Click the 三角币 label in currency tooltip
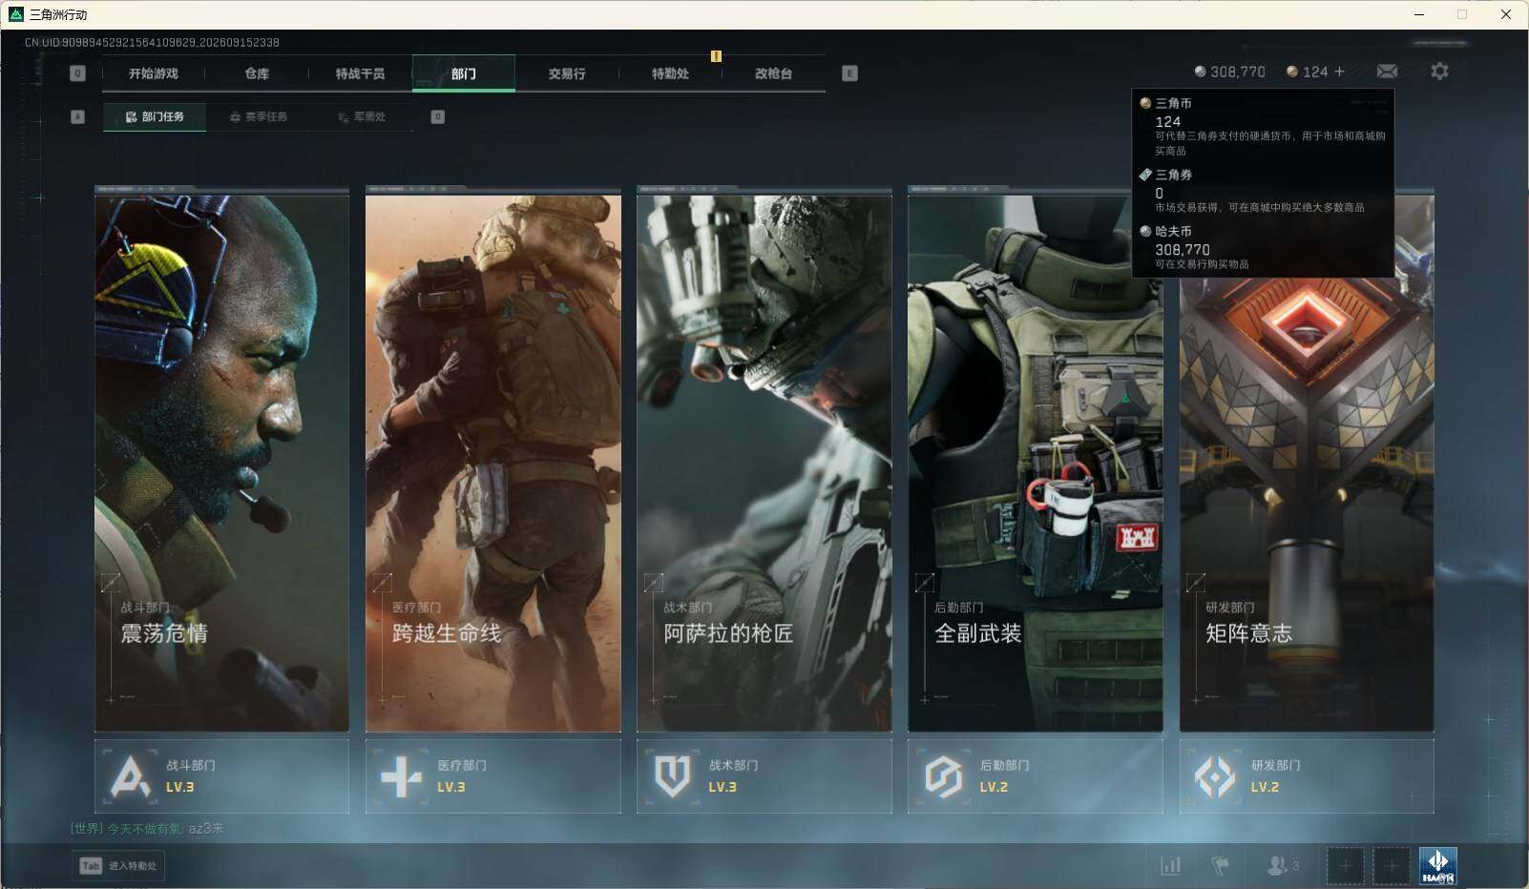The width and height of the screenshot is (1529, 889). tap(1173, 103)
